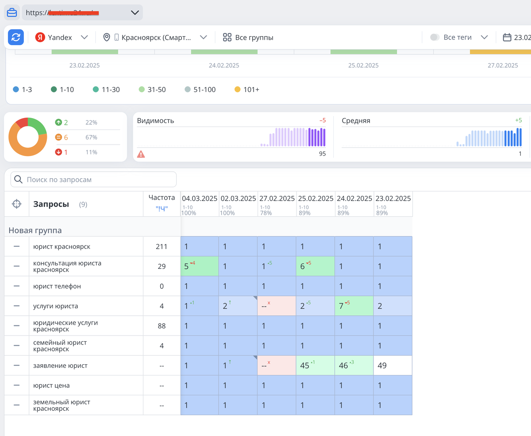Open the briefcase projects icon
Screen dimensions: 531x436
point(12,12)
